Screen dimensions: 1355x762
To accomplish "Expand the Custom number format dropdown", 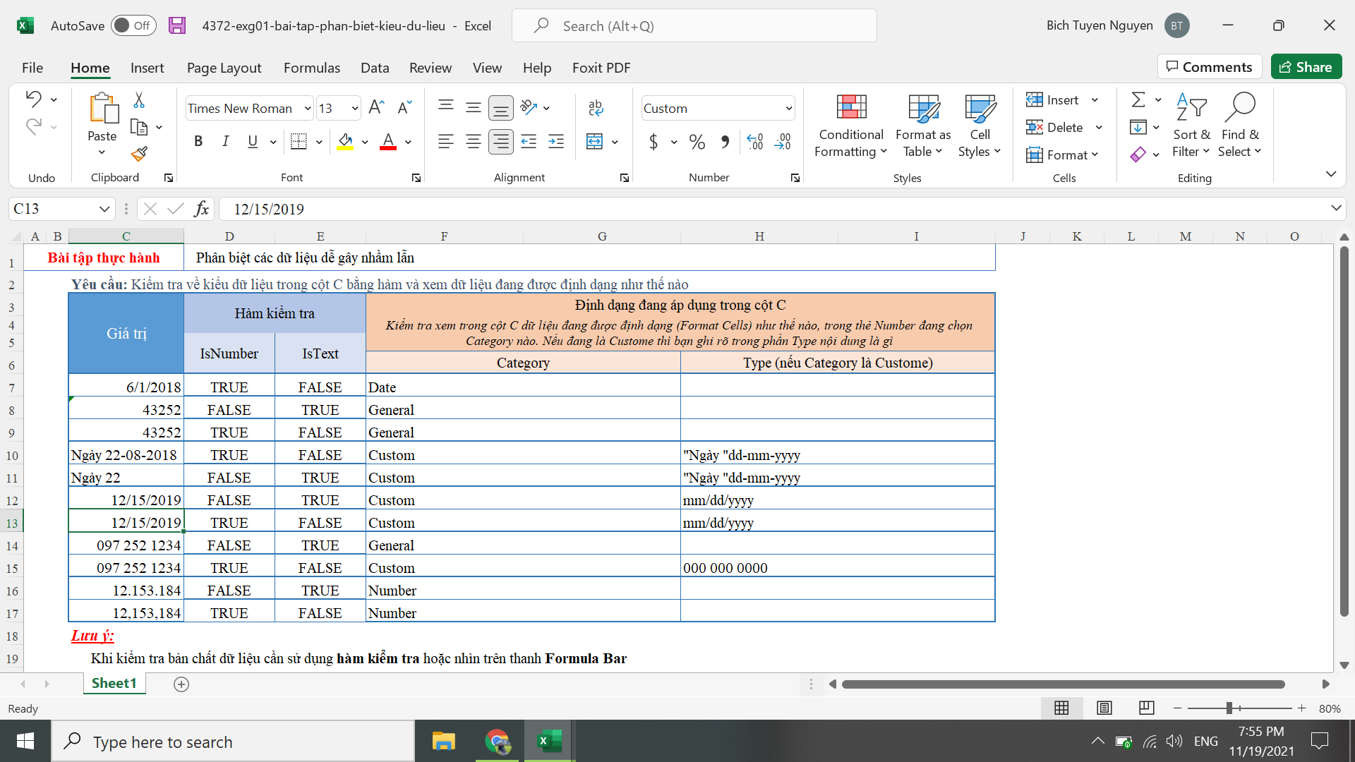I will pos(788,109).
